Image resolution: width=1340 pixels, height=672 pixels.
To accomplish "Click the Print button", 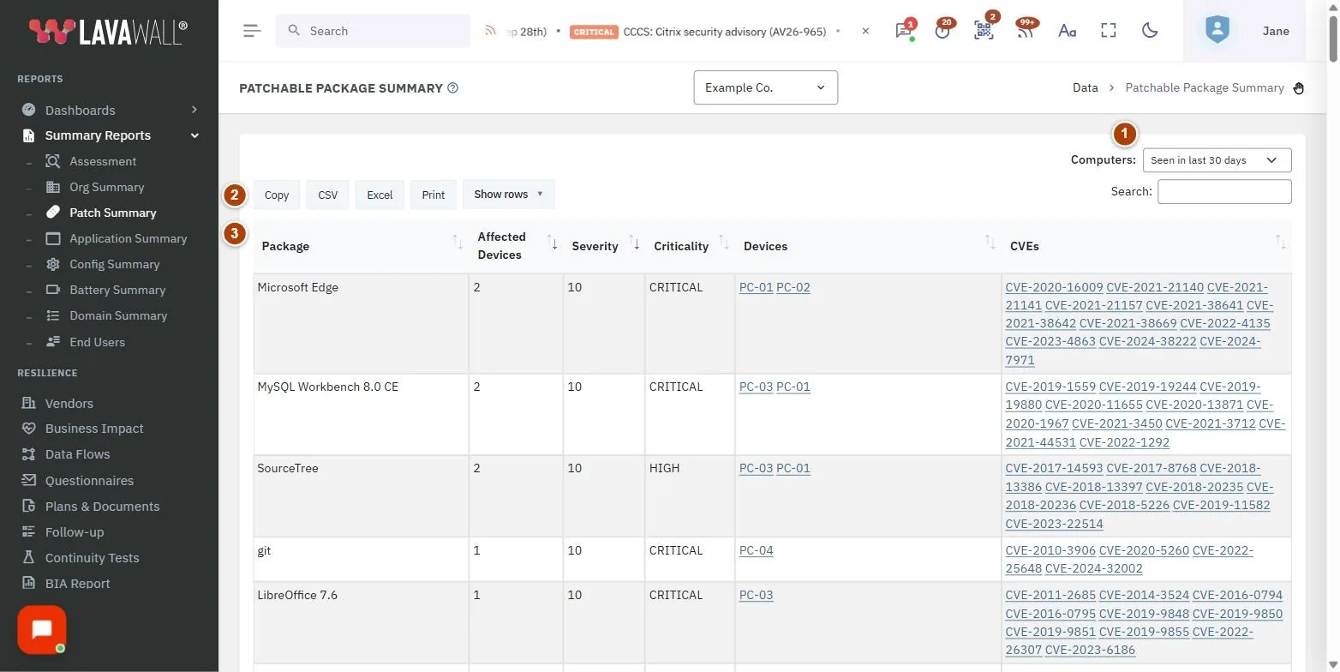I will pyautogui.click(x=434, y=195).
